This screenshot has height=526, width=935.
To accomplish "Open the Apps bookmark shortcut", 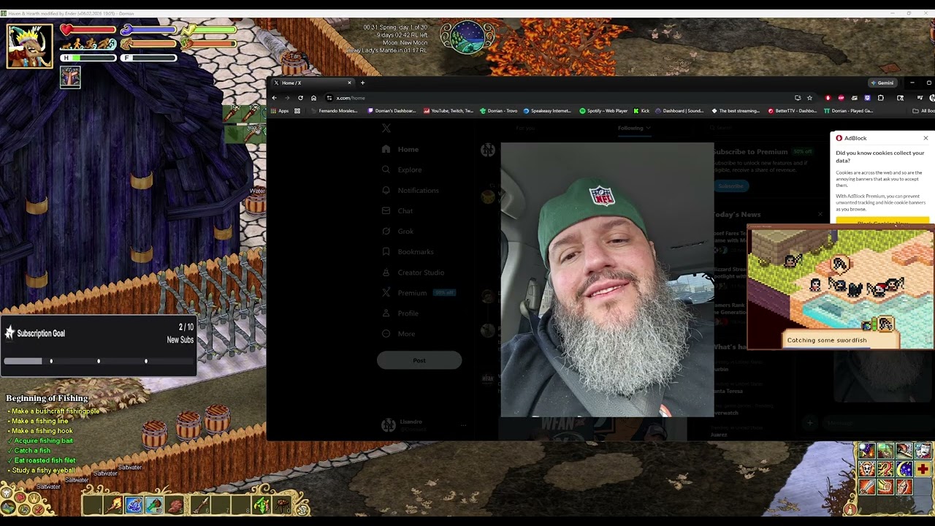I will pyautogui.click(x=280, y=111).
